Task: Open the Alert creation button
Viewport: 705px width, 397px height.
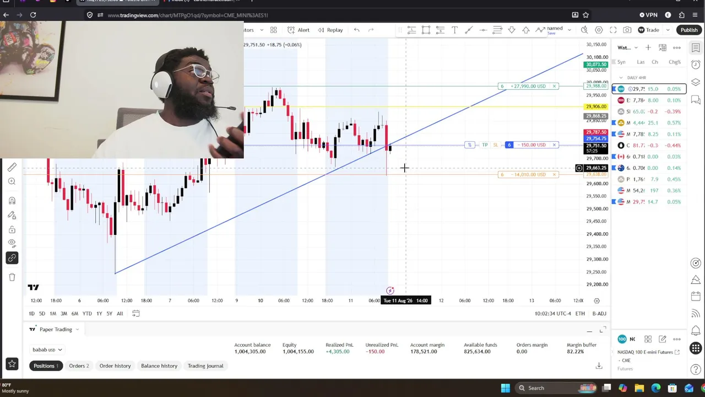Action: coord(299,30)
